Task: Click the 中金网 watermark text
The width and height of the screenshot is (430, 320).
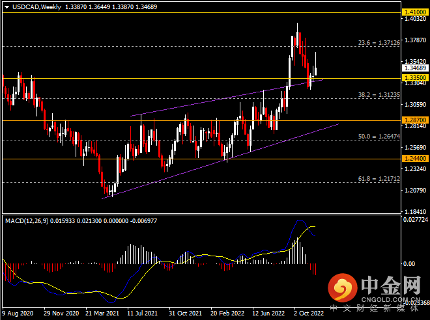Action: click(388, 284)
